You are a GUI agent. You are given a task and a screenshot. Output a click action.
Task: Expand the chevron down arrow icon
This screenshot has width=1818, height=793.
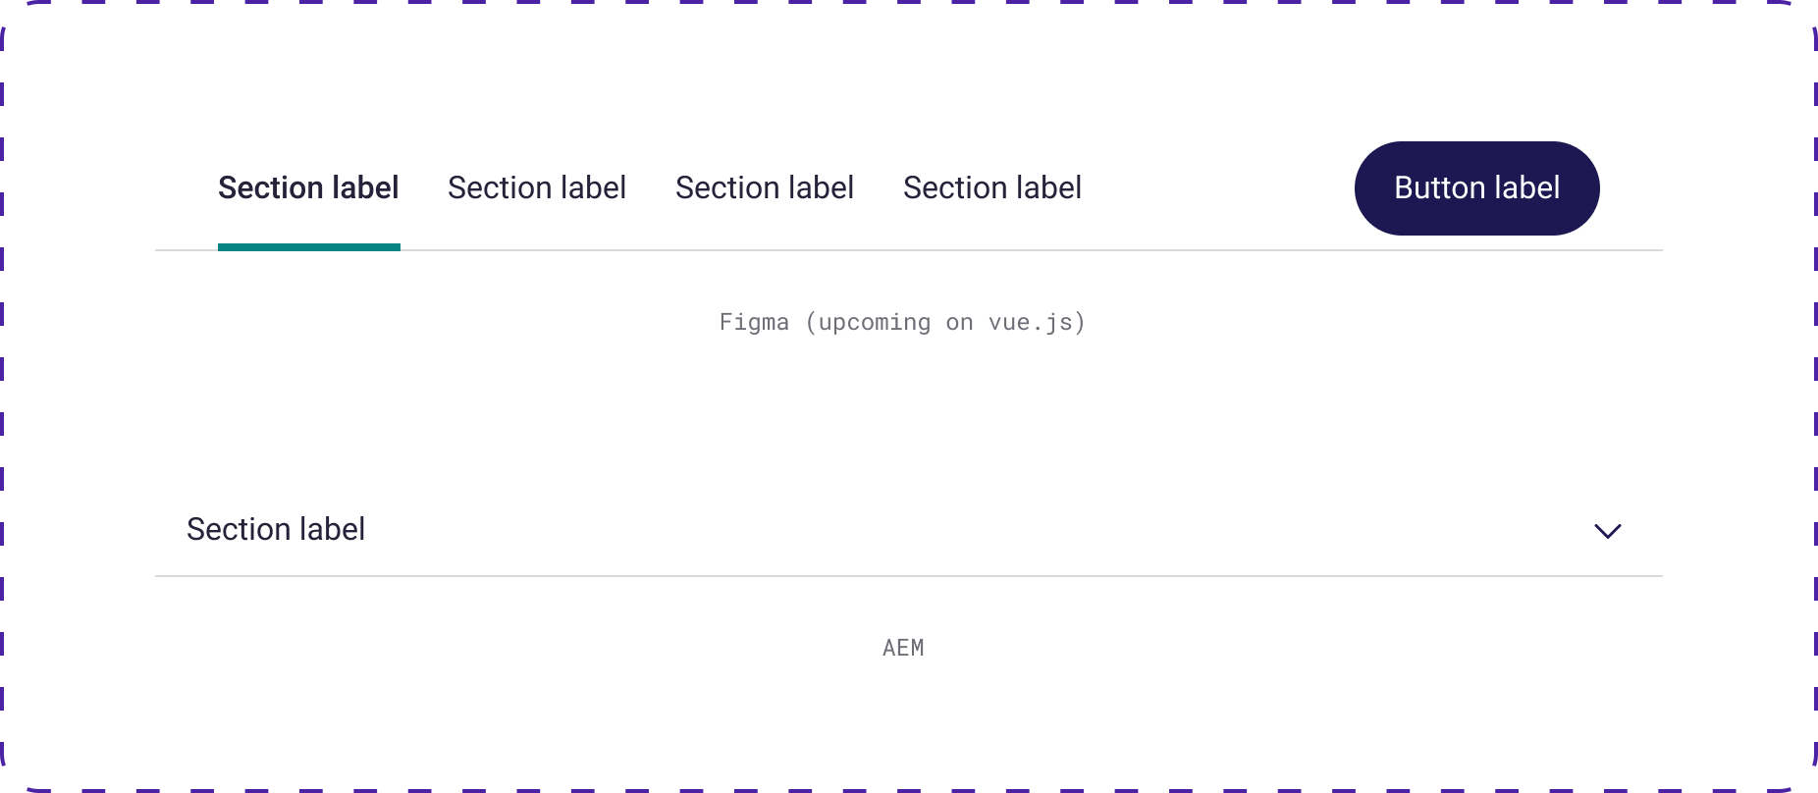tap(1607, 531)
